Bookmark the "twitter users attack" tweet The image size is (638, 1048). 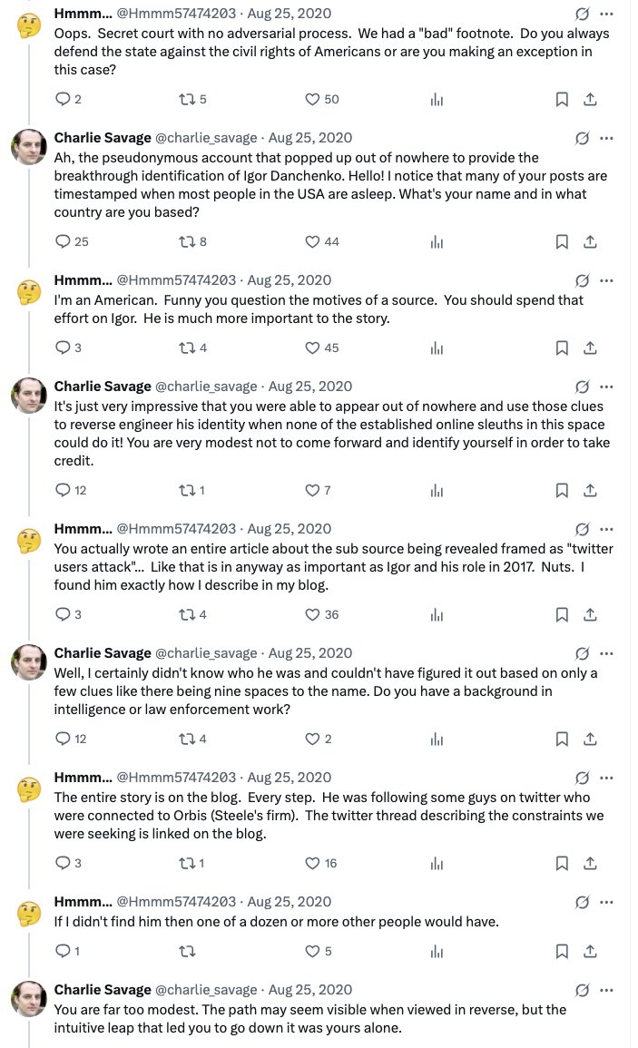[562, 614]
